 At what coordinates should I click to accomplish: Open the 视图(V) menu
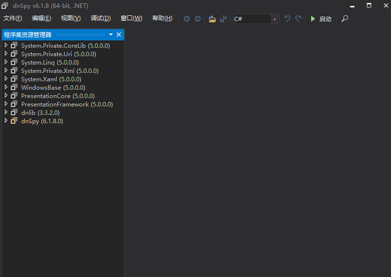(70, 19)
